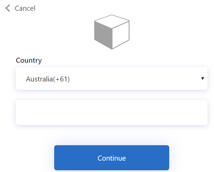214x172 pixels.
Task: Click the grey cube logo
Action: point(112,32)
